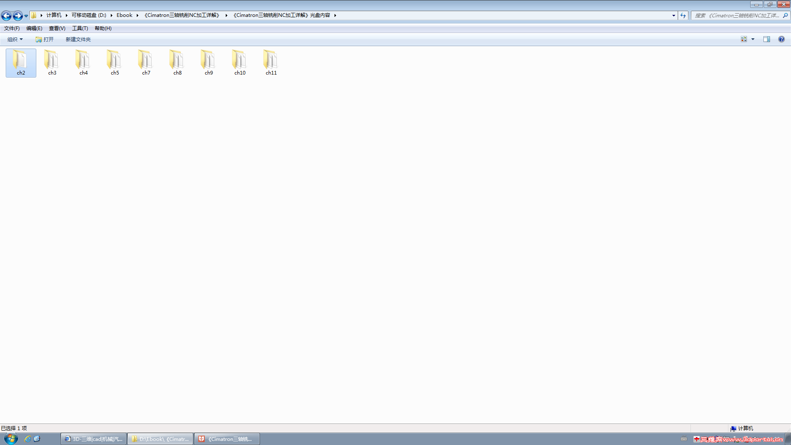Open the 编辑(E) menu
791x445 pixels.
[x=34, y=28]
